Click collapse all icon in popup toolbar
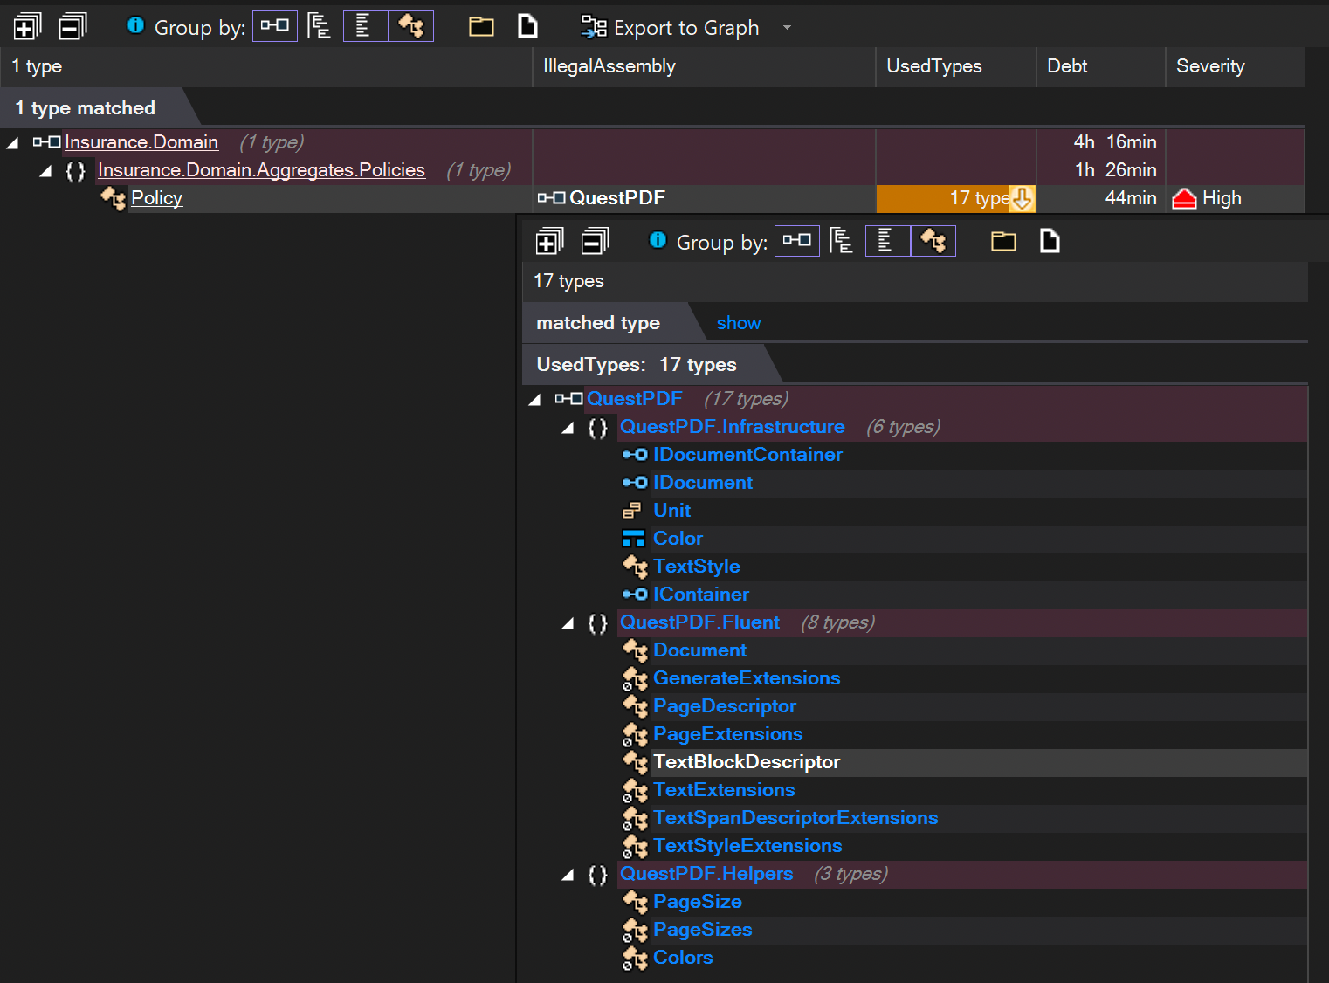Screen dimensions: 1329x983 596,241
